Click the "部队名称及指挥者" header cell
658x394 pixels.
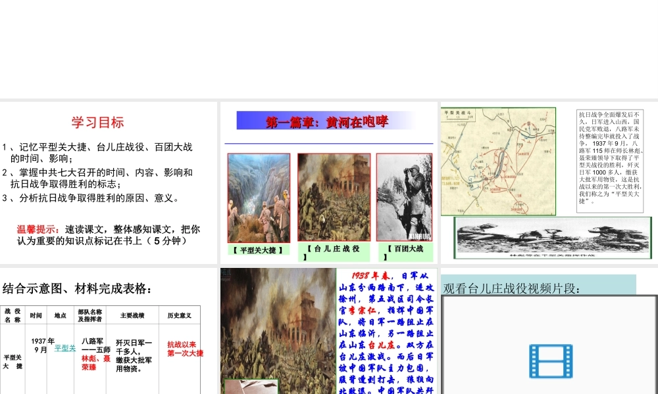(89, 315)
